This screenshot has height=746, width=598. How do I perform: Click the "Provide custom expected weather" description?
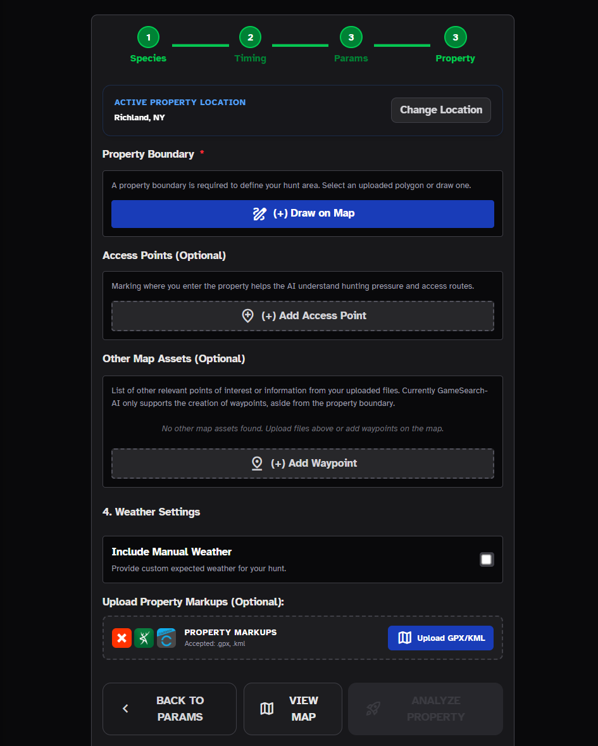point(199,569)
